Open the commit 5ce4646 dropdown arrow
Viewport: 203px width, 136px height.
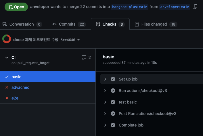[78, 40]
